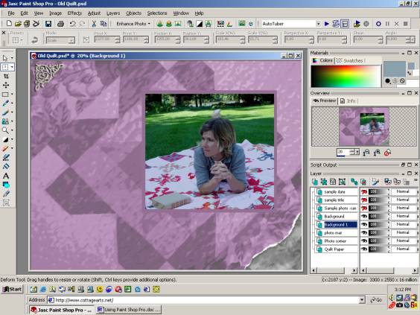Select the Text tool
Screen dimensions: 420x315
[x=6, y=176]
